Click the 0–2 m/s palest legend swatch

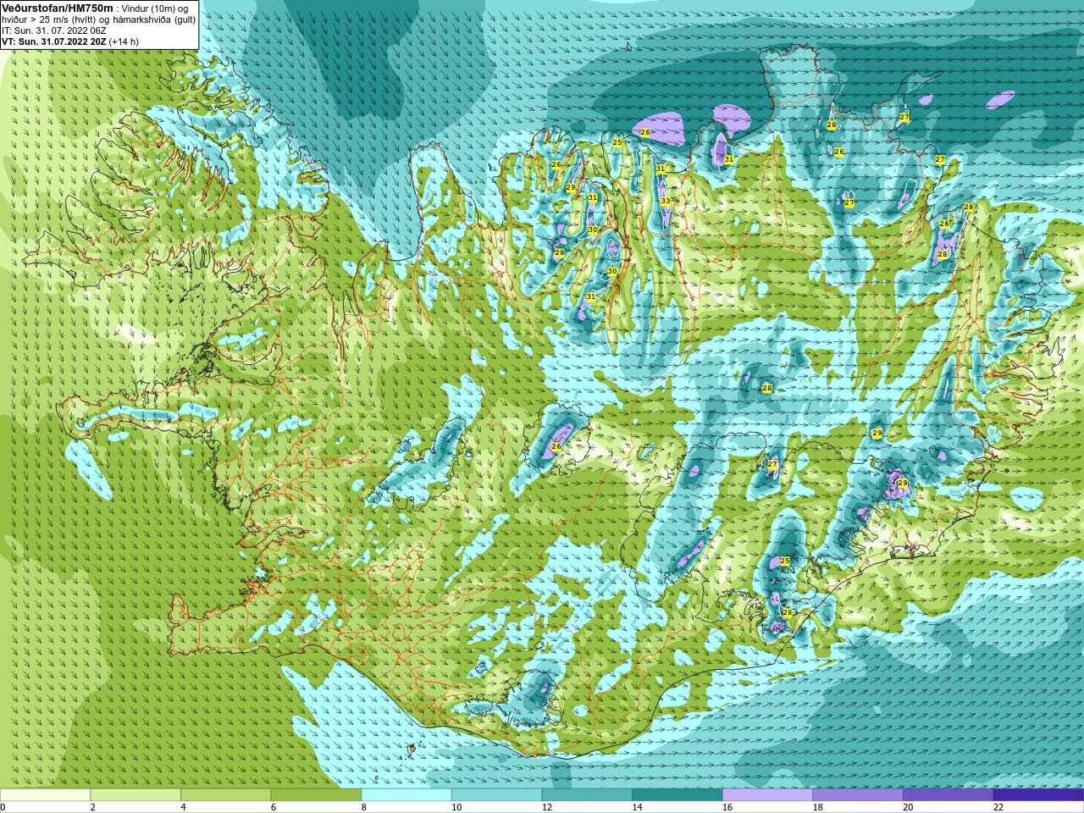[45, 794]
